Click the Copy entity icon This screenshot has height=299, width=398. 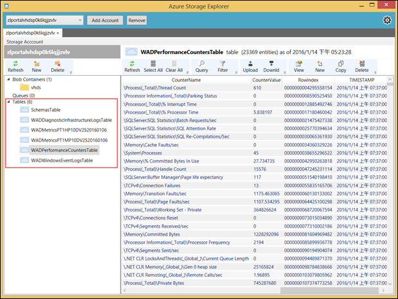[x=340, y=64]
